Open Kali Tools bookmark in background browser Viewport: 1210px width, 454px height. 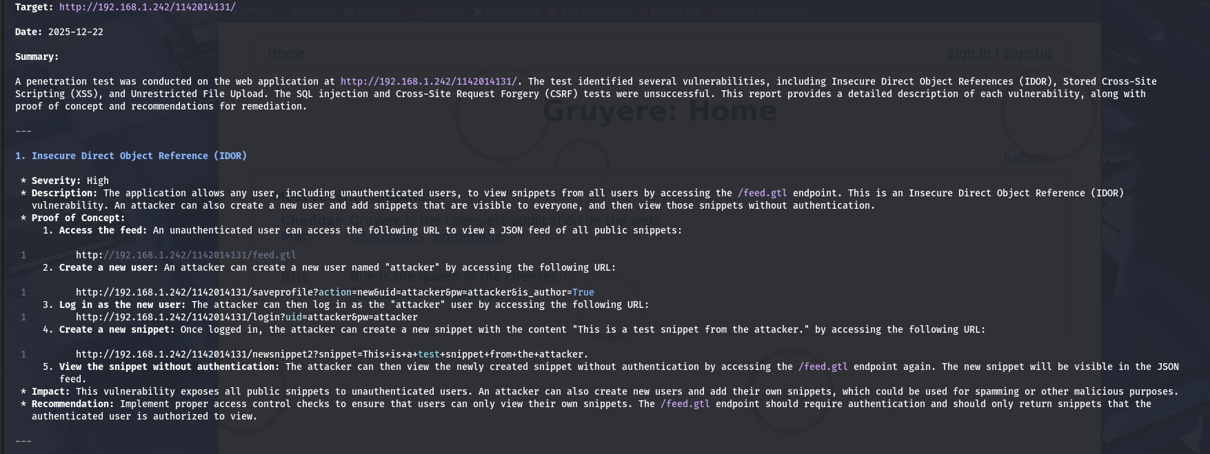(373, 12)
